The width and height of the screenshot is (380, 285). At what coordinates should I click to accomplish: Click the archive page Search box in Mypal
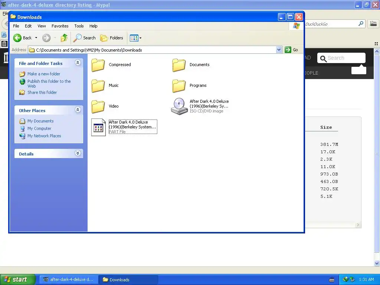pos(341,58)
